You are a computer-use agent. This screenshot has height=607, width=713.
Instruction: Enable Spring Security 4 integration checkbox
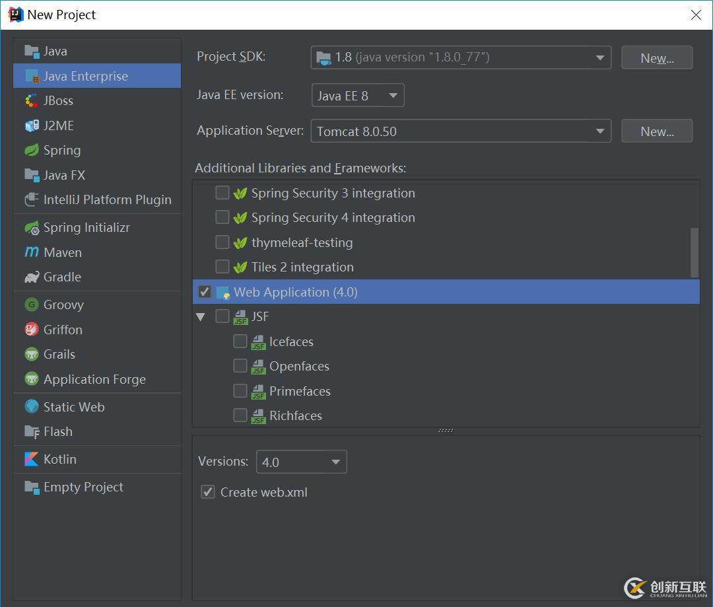(x=222, y=217)
